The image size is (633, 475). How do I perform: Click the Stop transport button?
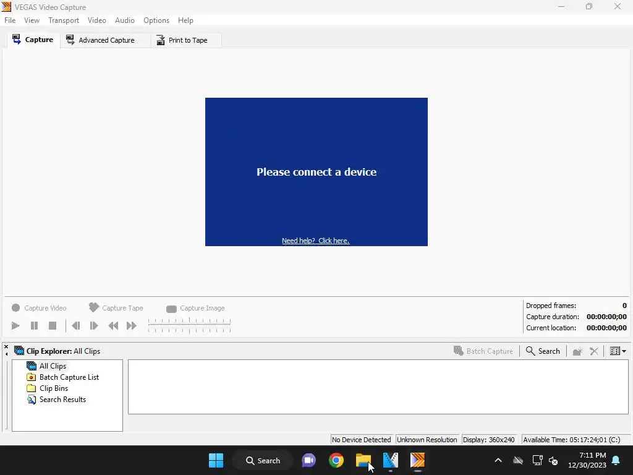point(53,325)
